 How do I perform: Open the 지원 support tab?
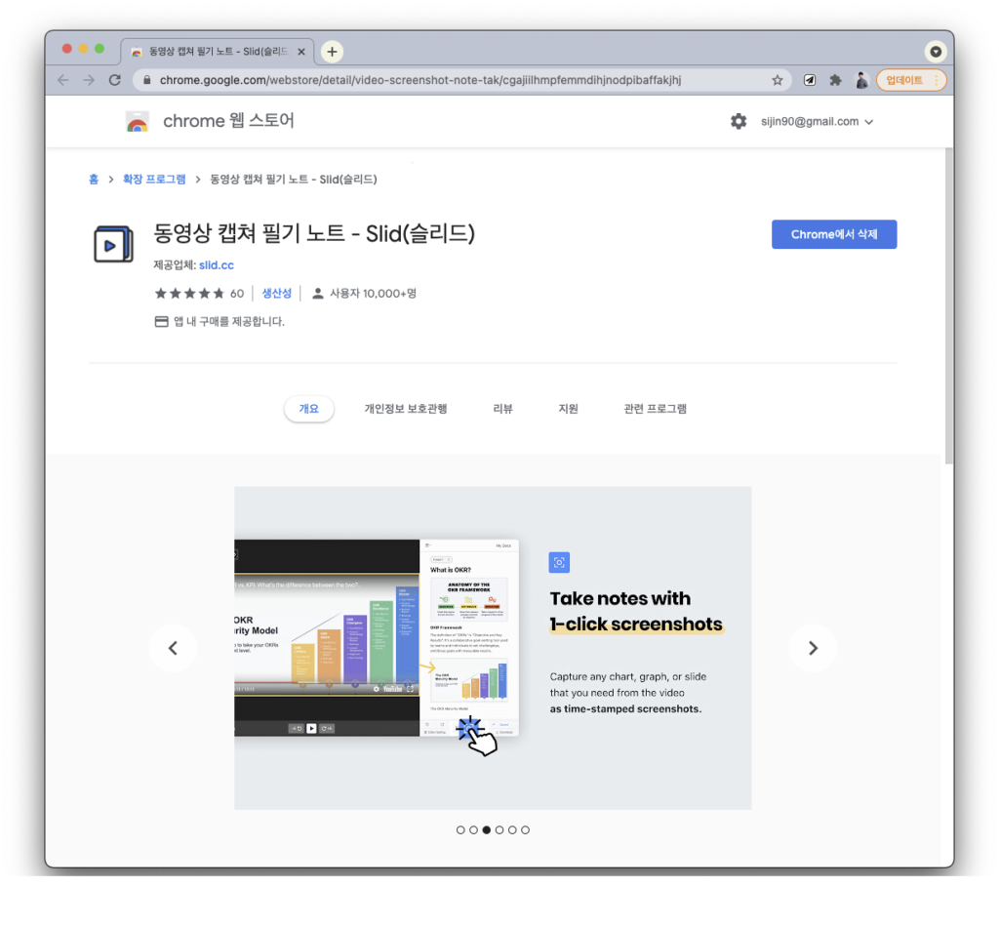(569, 409)
